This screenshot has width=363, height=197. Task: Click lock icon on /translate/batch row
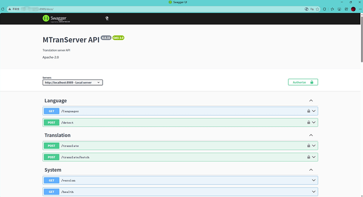point(309,157)
